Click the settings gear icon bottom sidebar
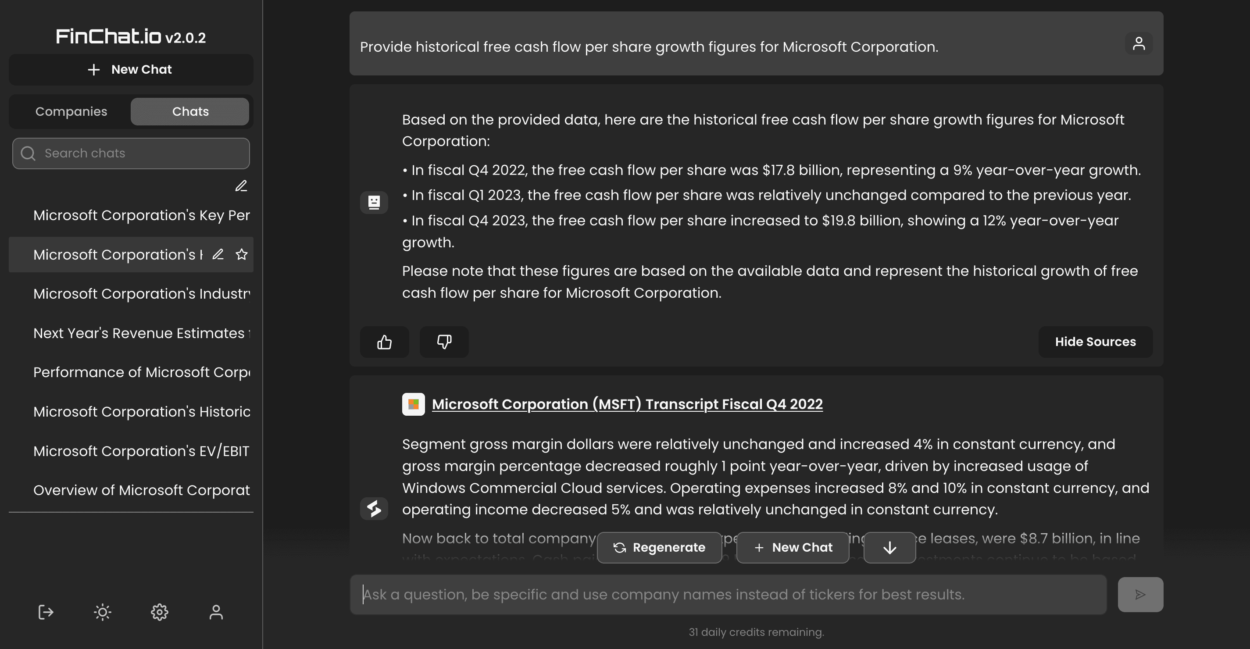The width and height of the screenshot is (1250, 649). point(160,613)
